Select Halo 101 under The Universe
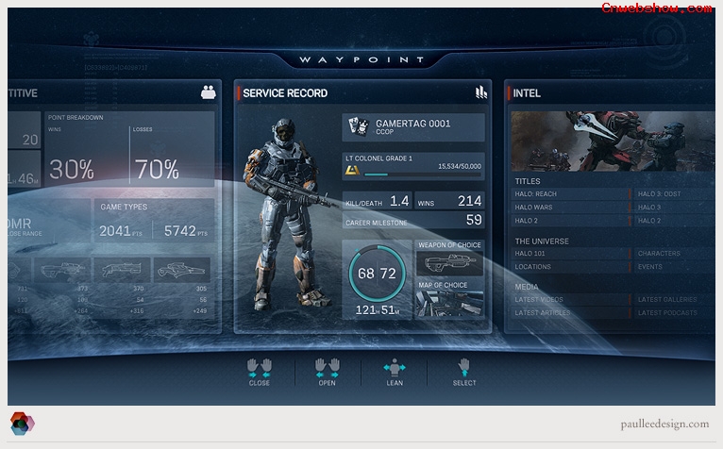This screenshot has width=723, height=449. pos(570,254)
